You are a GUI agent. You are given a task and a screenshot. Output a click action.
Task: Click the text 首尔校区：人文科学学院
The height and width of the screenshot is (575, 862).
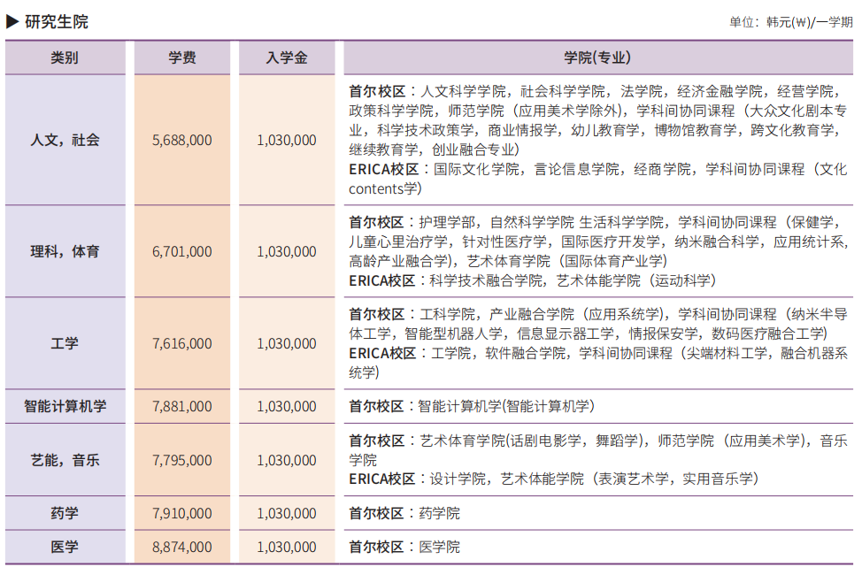427,91
